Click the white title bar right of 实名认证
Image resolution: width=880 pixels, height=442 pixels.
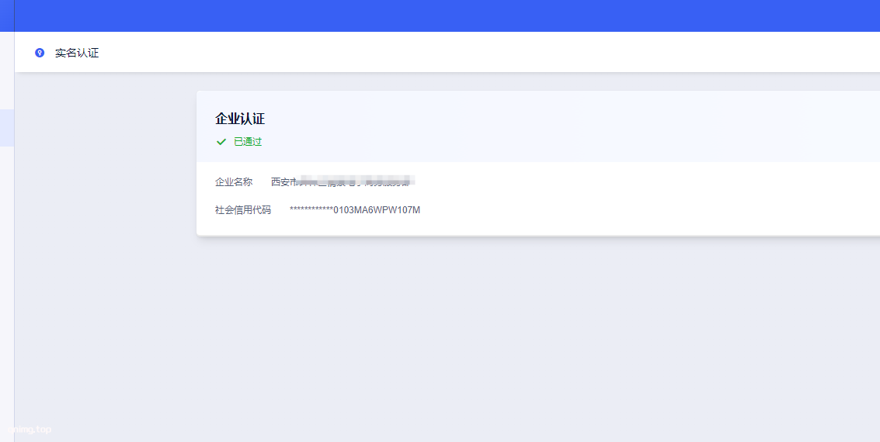tap(466, 53)
